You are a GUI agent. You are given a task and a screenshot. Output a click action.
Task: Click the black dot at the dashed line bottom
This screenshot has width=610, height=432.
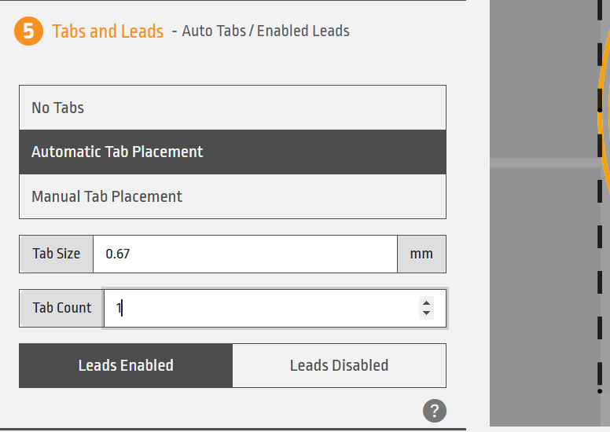pos(600,391)
